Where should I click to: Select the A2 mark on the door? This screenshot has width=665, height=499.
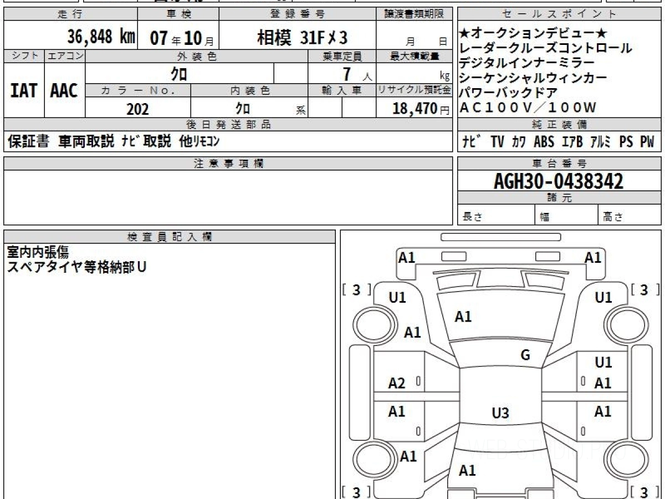(x=397, y=383)
